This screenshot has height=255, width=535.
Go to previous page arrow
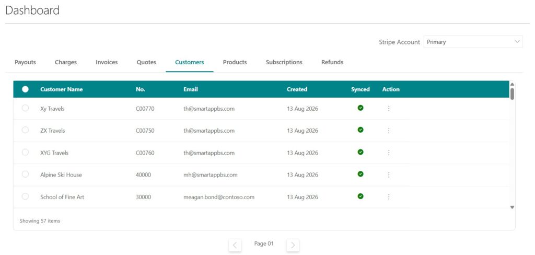[x=235, y=245]
